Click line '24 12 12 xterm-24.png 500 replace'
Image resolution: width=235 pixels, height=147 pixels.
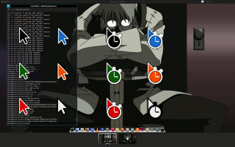click(x=24, y=53)
